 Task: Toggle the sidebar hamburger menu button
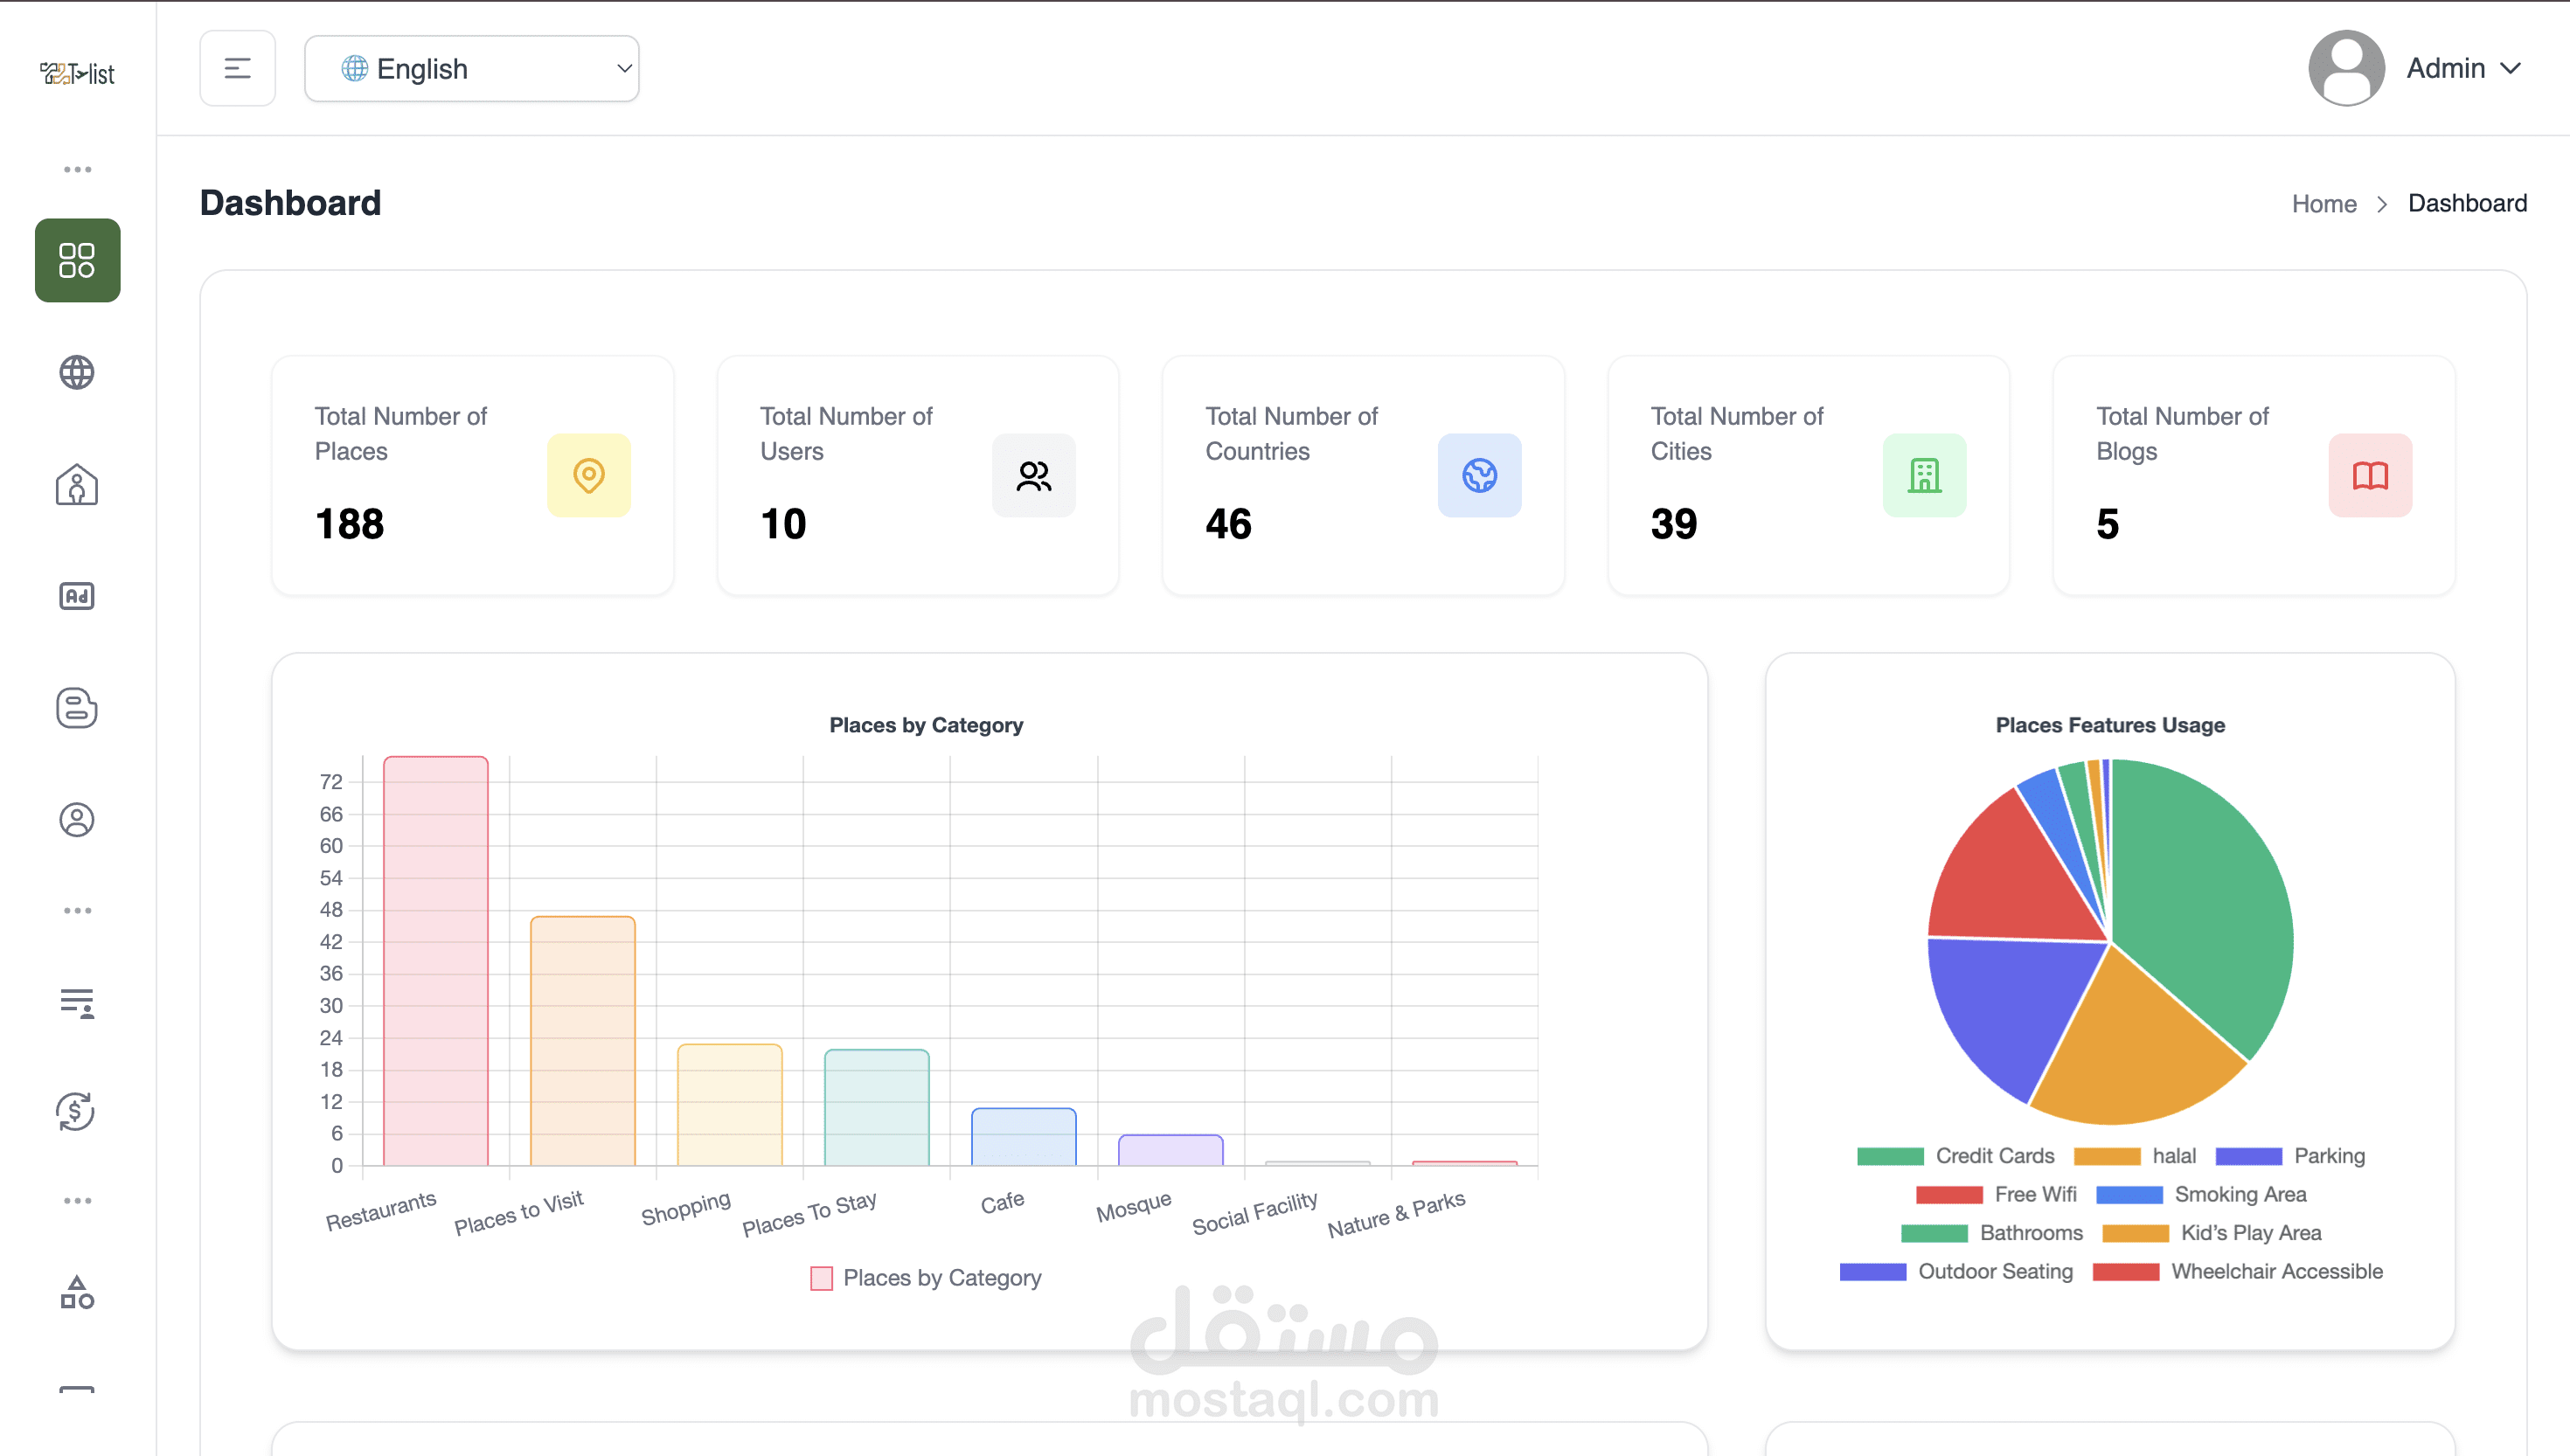(x=237, y=68)
